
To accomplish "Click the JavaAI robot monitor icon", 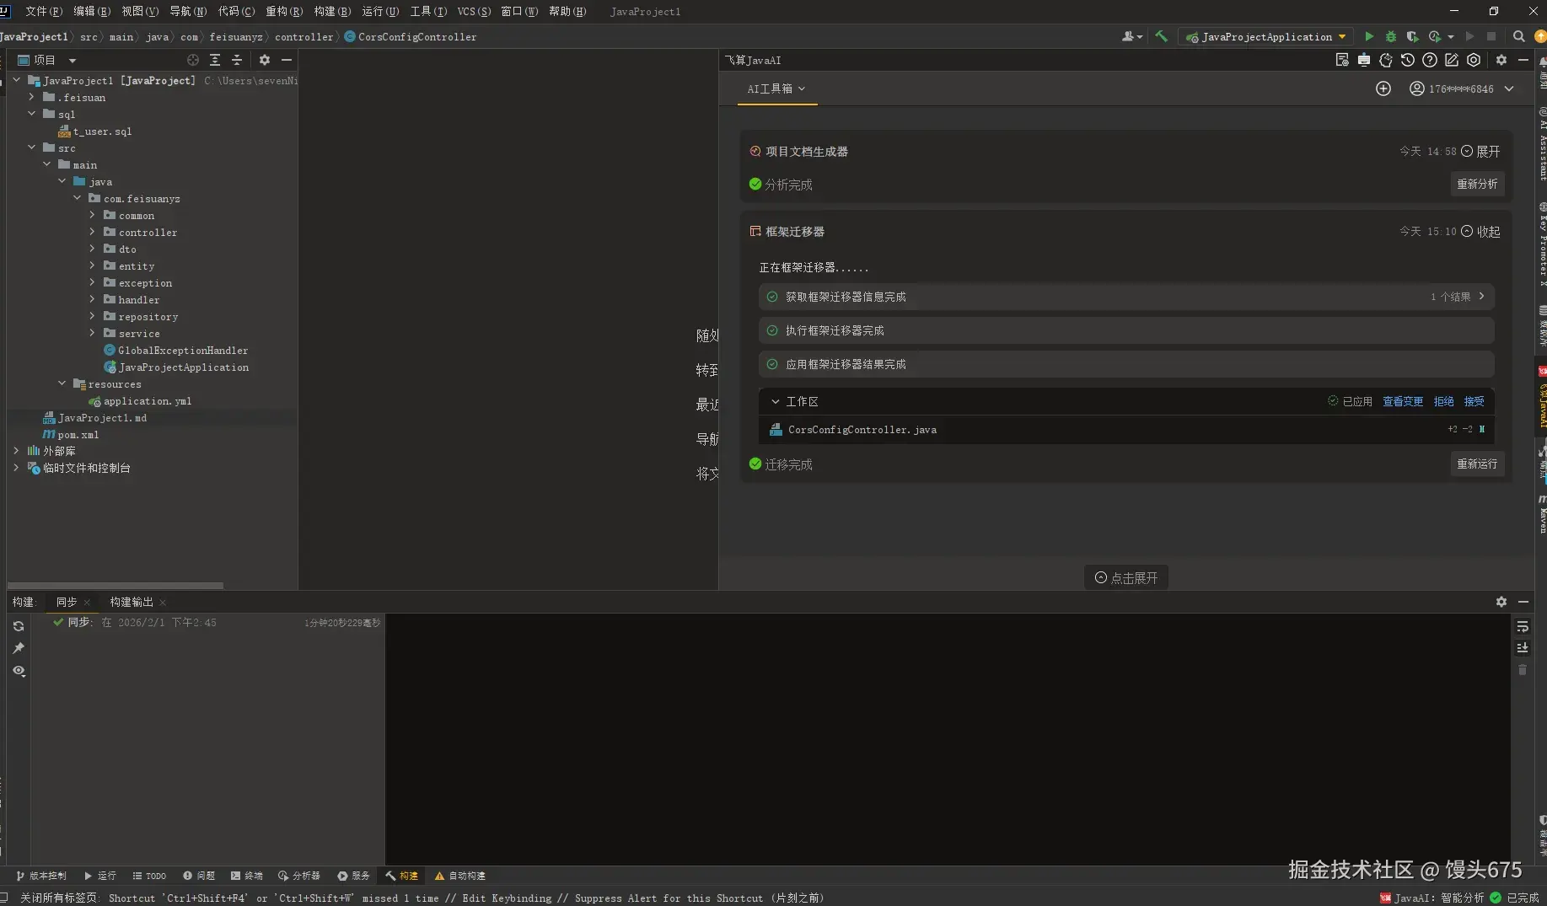I will click(1364, 60).
